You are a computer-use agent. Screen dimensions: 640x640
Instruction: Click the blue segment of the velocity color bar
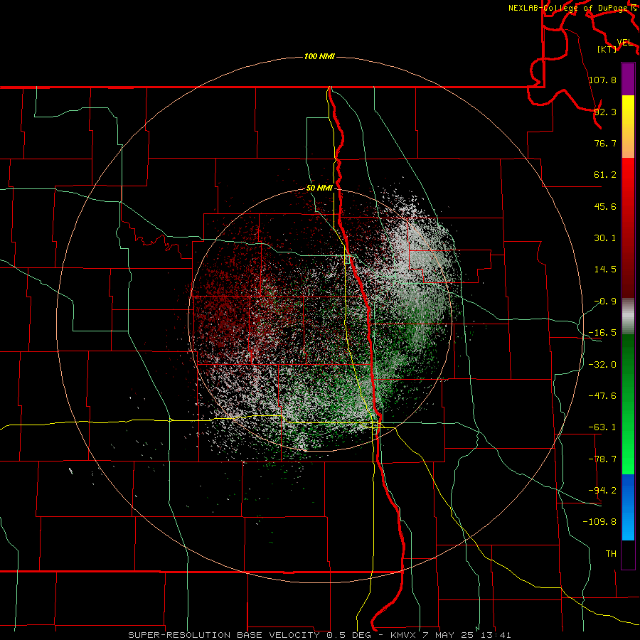pyautogui.click(x=628, y=507)
